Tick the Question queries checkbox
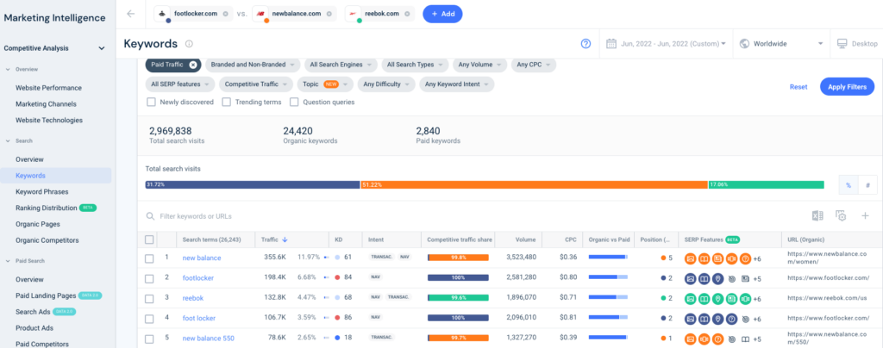 pos(294,102)
